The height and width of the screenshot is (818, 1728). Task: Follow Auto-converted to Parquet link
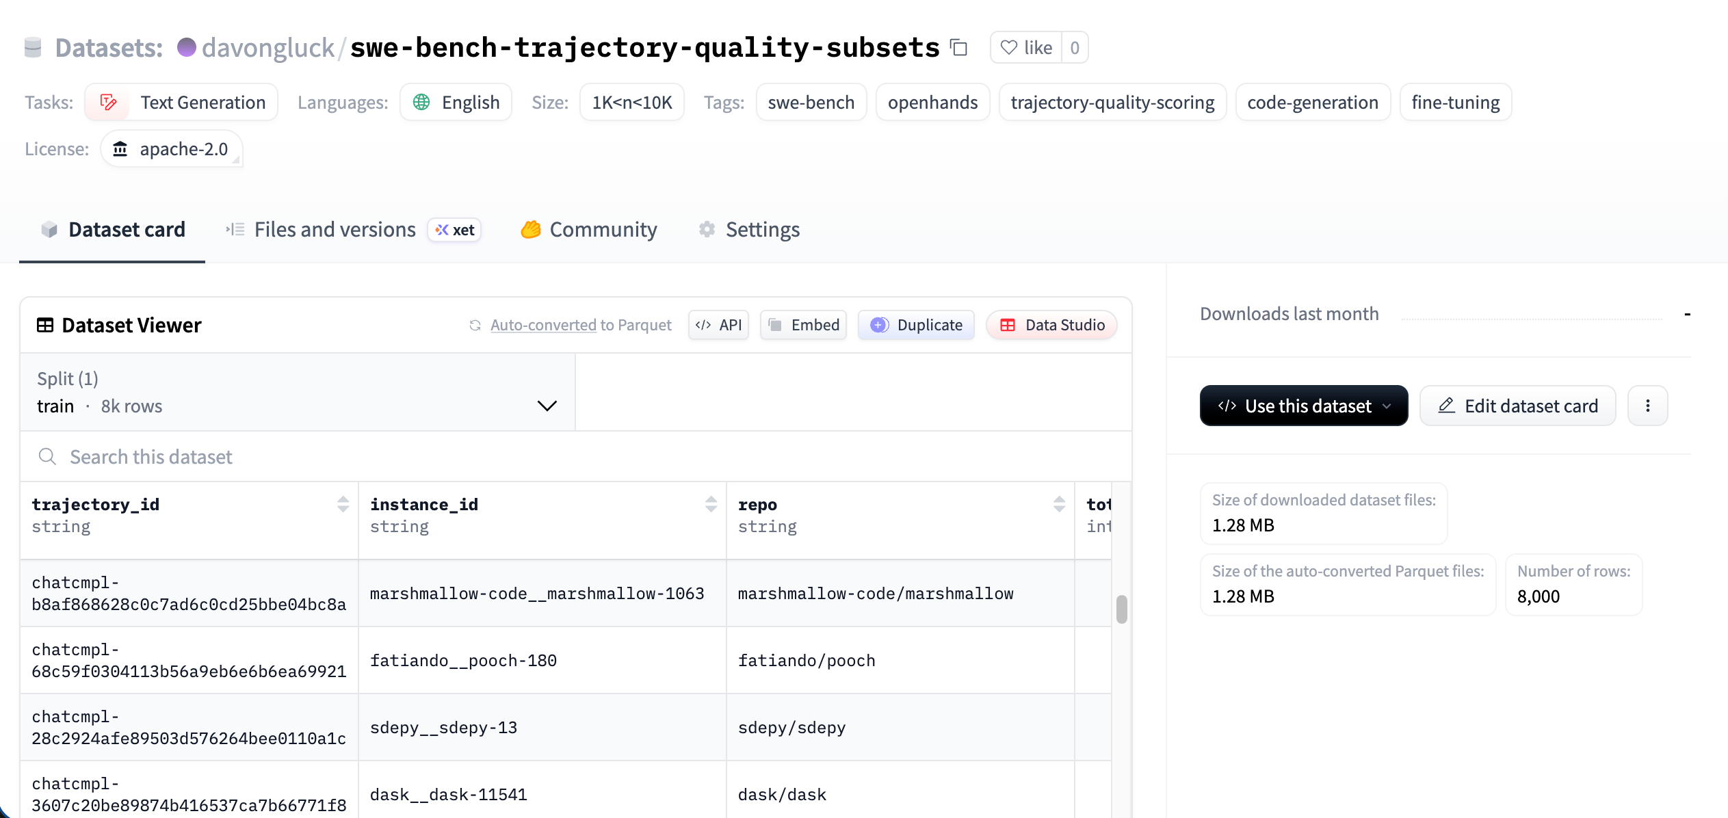pos(542,325)
